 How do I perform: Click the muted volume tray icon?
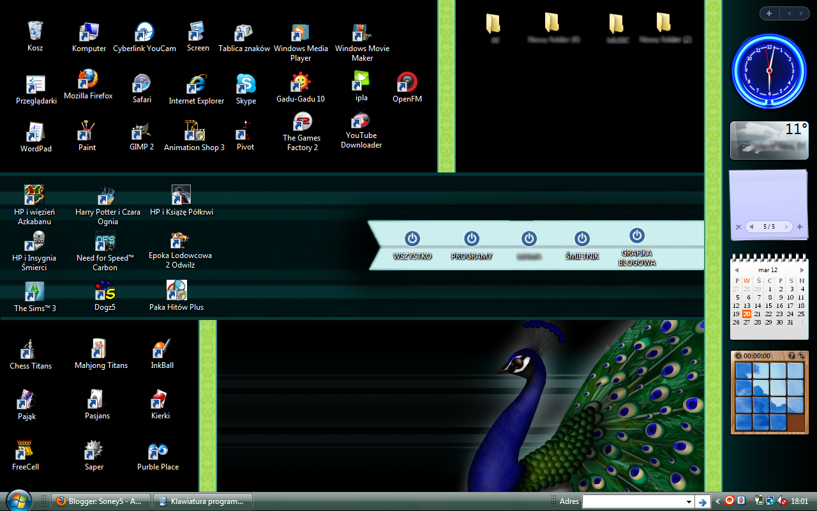pos(783,501)
